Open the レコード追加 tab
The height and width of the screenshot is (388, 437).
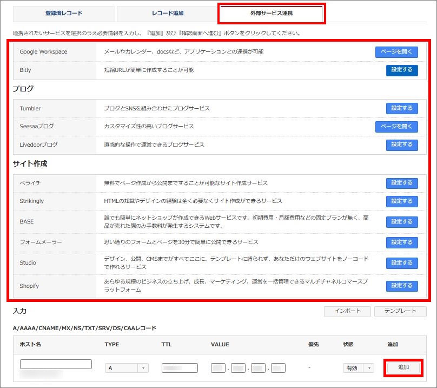point(168,13)
